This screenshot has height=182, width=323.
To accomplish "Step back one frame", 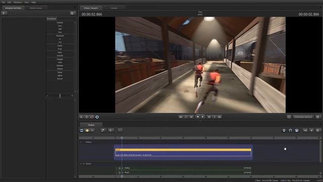I will coord(191,117).
